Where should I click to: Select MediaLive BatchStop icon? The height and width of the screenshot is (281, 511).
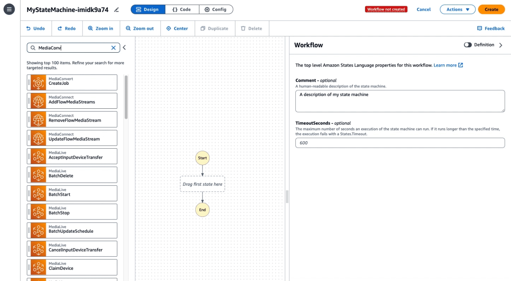pos(38,212)
